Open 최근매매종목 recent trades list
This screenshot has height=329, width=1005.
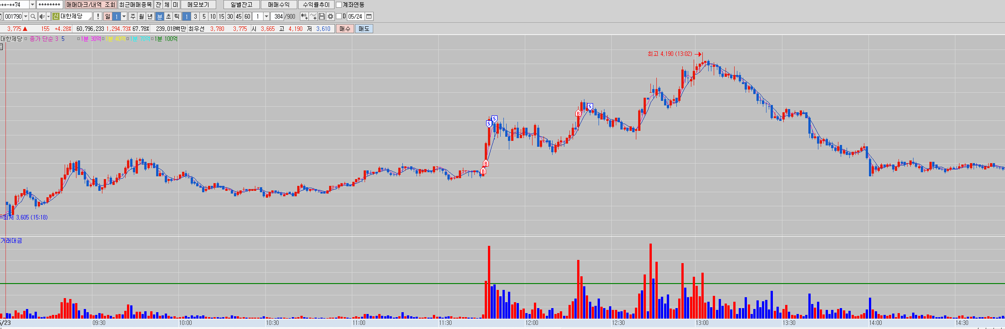click(136, 5)
